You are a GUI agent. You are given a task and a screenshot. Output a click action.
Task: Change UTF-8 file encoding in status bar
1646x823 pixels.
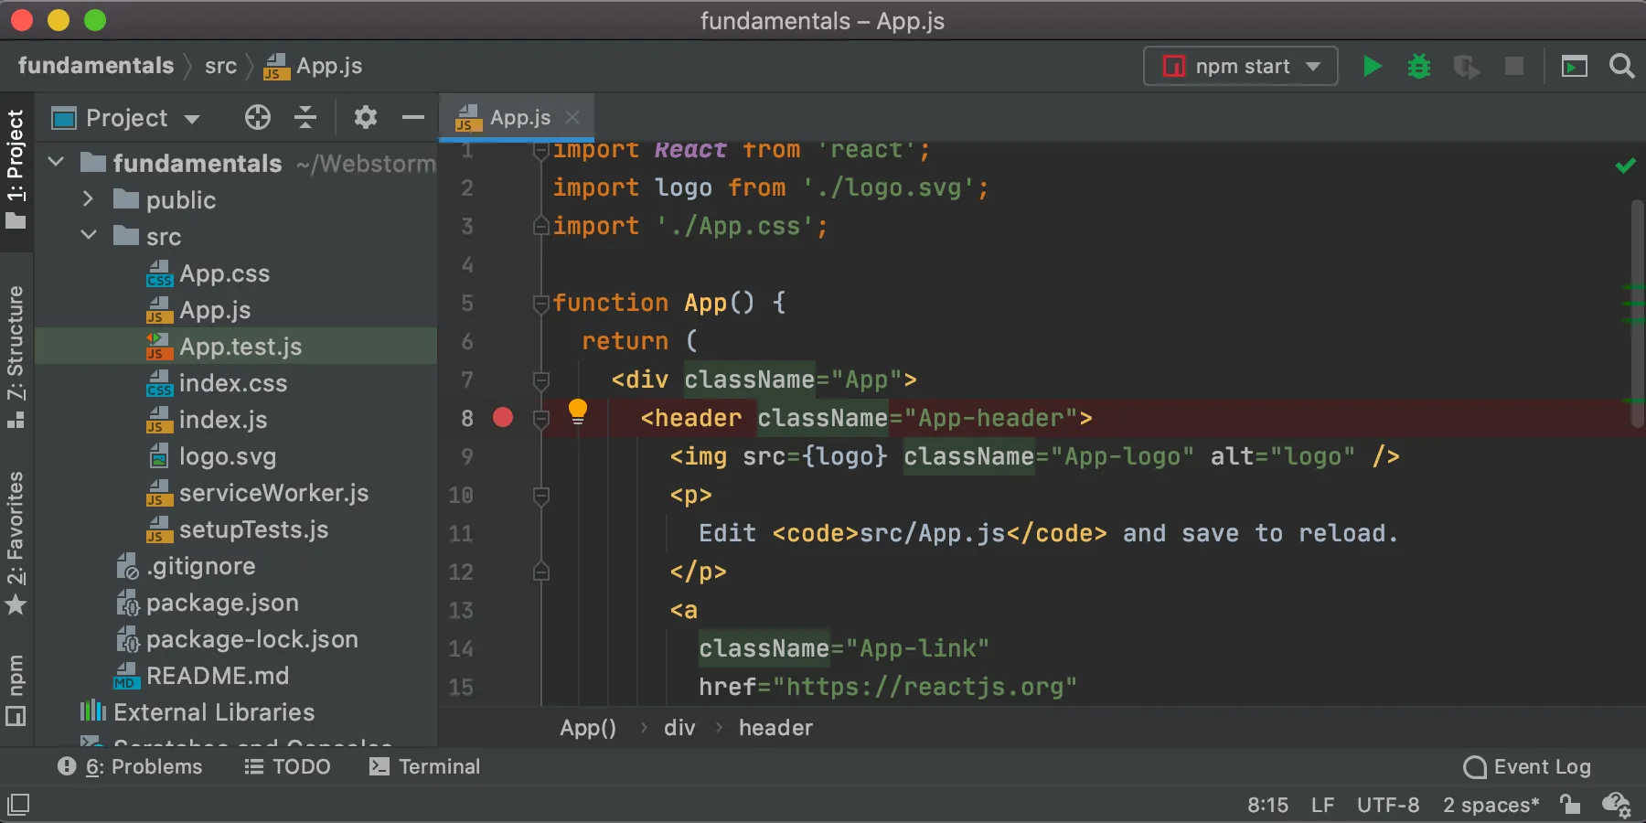[x=1388, y=805]
